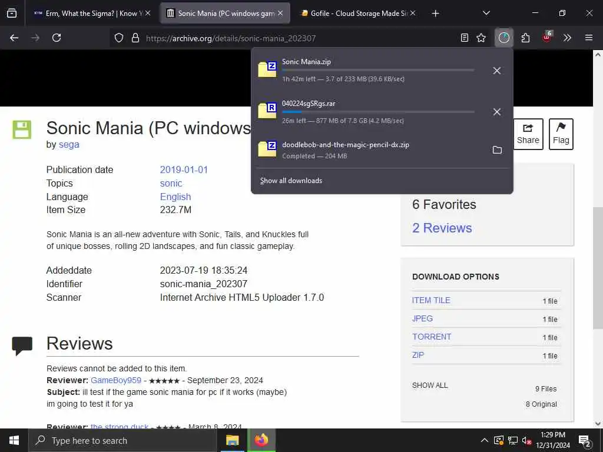
Task: Show hidden system tray icons
Action: (485, 440)
